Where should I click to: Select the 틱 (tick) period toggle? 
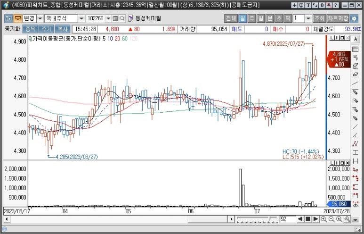coord(288,18)
